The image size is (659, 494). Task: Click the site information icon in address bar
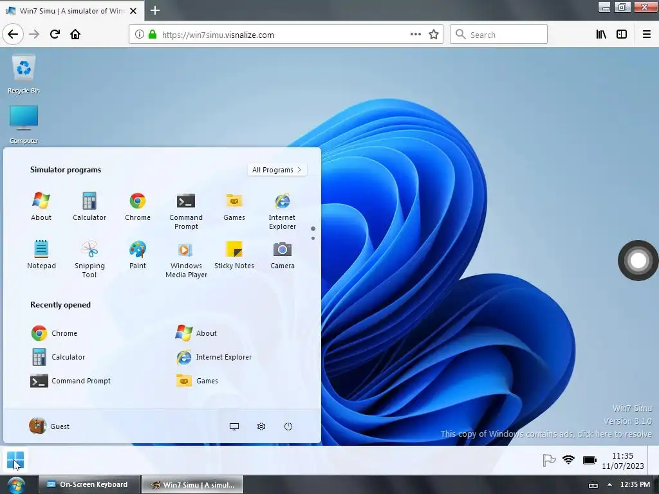click(139, 35)
